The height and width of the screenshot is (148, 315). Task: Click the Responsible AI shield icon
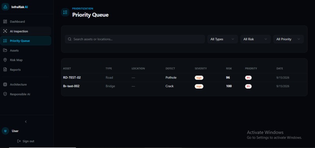coord(5,94)
